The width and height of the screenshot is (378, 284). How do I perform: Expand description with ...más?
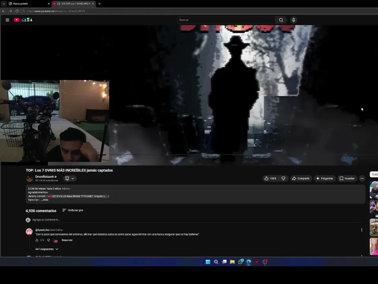click(45, 200)
